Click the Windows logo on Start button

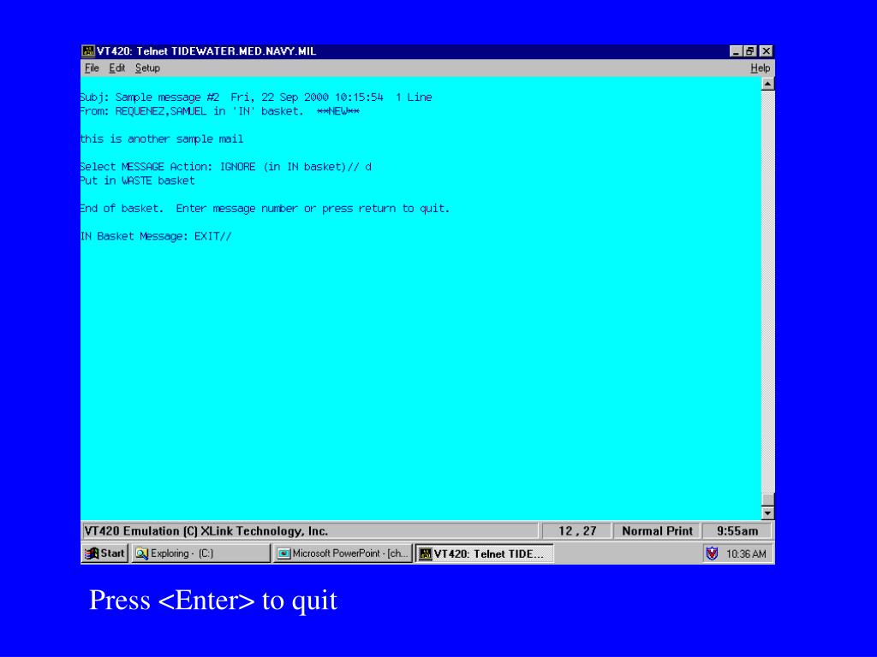coord(91,553)
